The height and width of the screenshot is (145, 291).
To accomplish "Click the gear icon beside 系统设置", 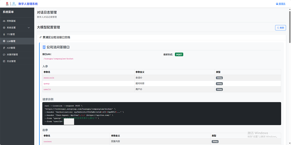I will 4,28.
